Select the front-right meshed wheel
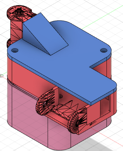Screen dimensions: 123x151 coord(77,121)
